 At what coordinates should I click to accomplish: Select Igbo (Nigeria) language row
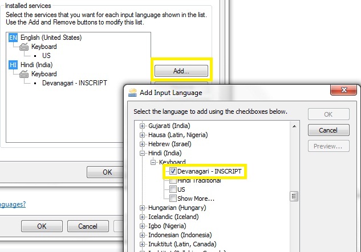(x=167, y=226)
